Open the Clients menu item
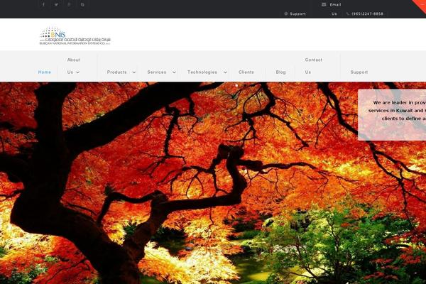426x284 pixels. coord(246,72)
